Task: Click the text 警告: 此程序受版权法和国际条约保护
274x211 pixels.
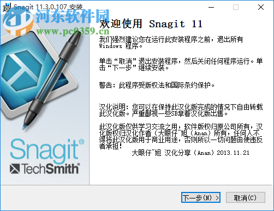Action: click(157, 85)
